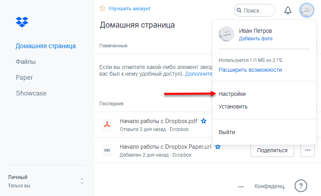Click the Последние section heading
321x196 pixels.
point(111,104)
